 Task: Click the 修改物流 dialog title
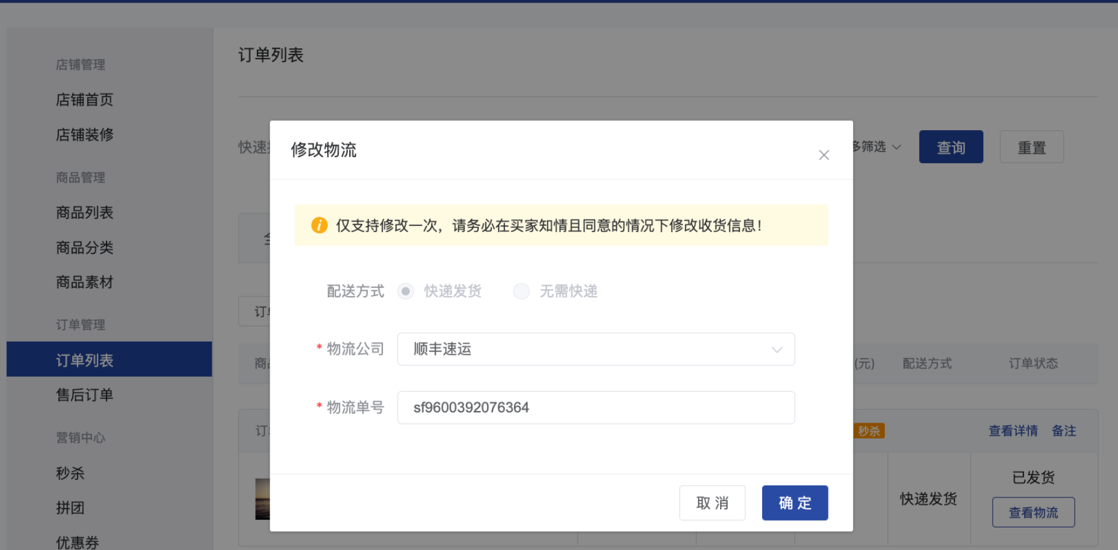[x=323, y=150]
